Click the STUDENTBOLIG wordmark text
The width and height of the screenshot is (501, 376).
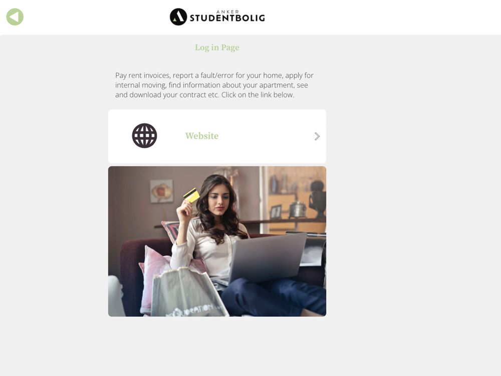pos(227,18)
